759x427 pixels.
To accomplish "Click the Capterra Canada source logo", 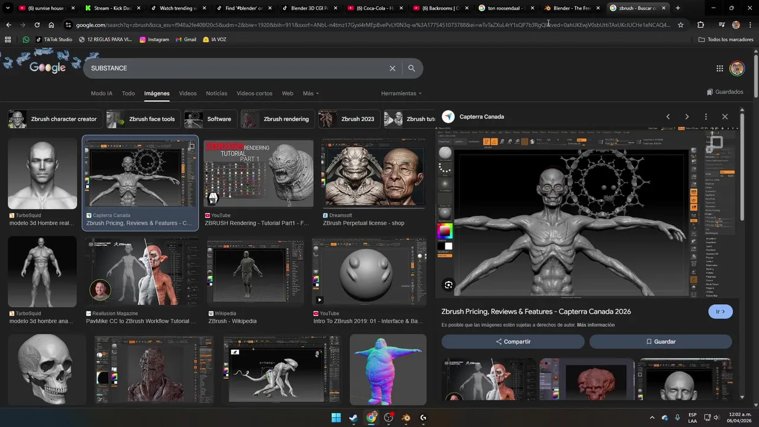I will point(448,117).
